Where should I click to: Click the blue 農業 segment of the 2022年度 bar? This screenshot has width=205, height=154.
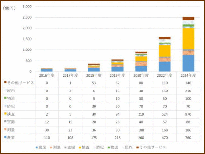pyautogui.click(x=165, y=66)
